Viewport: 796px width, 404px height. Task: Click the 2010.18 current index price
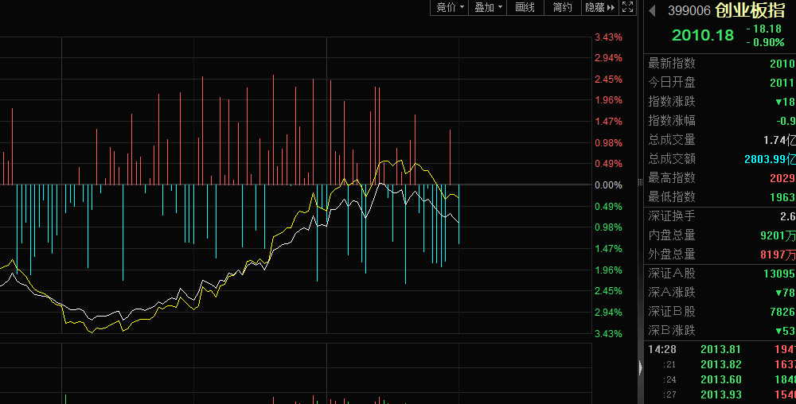point(703,35)
